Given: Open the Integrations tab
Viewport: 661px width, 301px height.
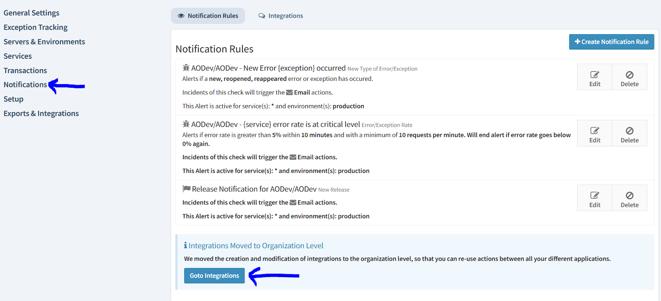Looking at the screenshot, I should click(281, 16).
